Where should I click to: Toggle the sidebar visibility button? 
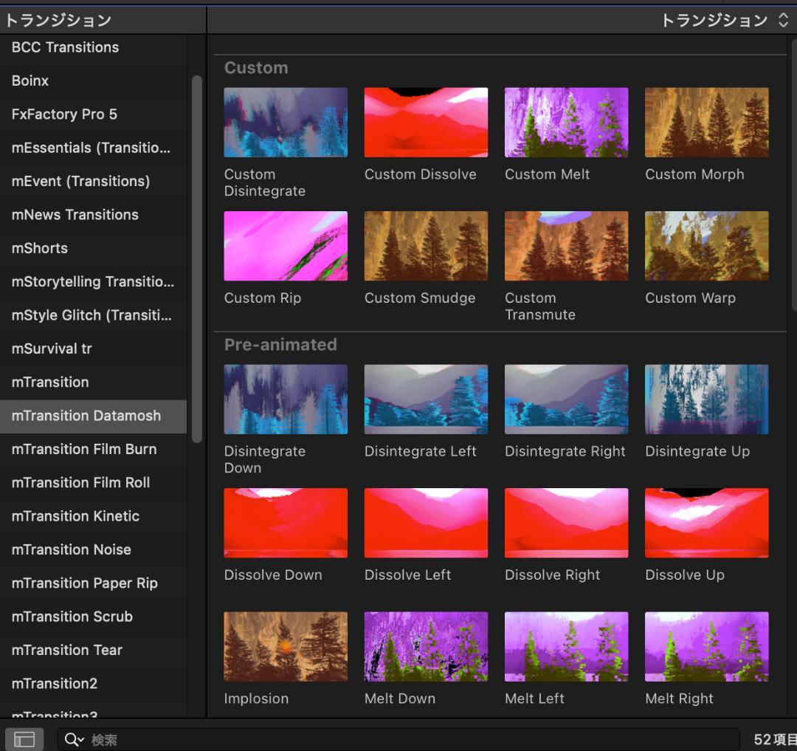pos(24,739)
